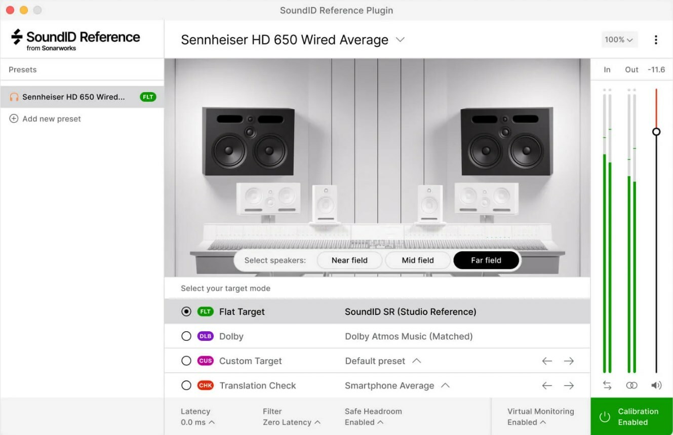Toggle the Calibration Enabled power button
The image size is (673, 435).
pos(605,417)
